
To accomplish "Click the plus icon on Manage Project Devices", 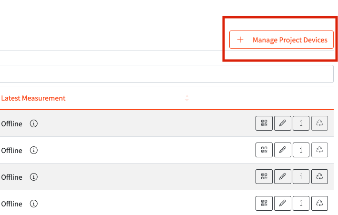I will [240, 40].
